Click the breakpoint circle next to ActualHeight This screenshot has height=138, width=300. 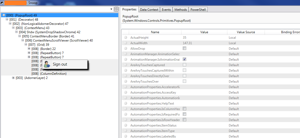(126, 38)
